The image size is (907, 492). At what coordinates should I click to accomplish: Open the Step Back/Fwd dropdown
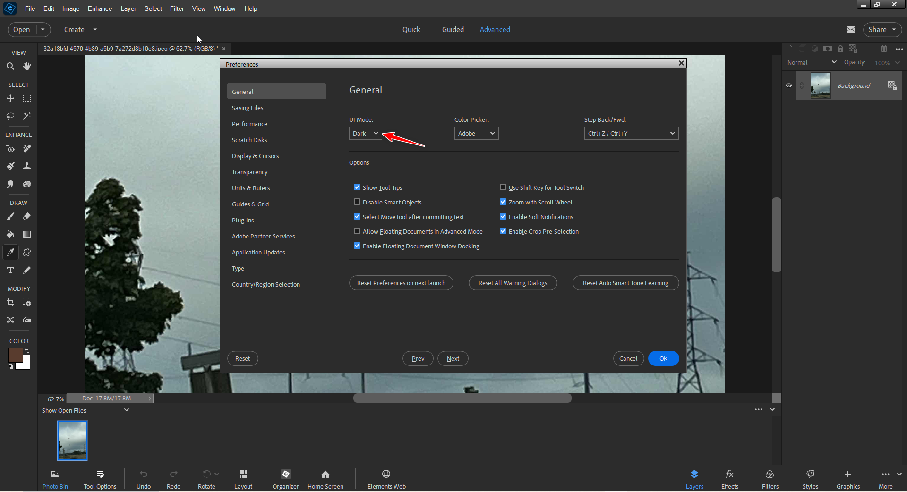[x=631, y=133]
